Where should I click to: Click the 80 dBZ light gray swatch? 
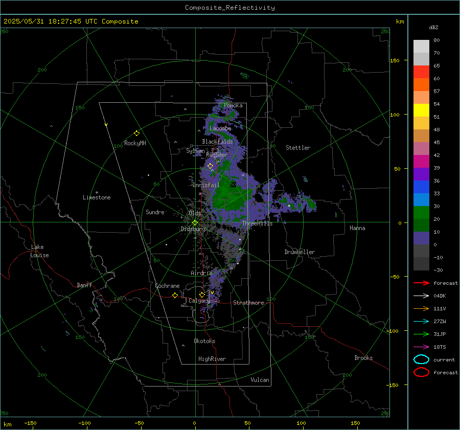click(421, 46)
